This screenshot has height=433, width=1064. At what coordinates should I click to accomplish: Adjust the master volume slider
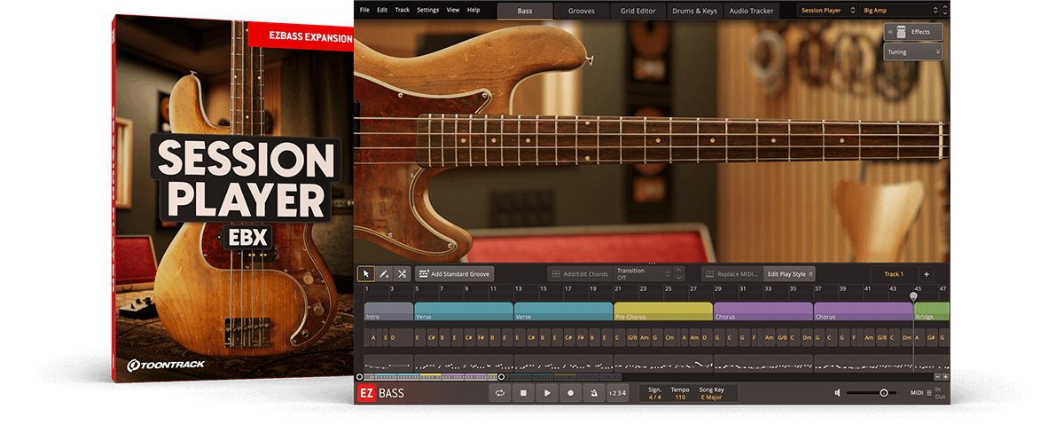pos(883,392)
